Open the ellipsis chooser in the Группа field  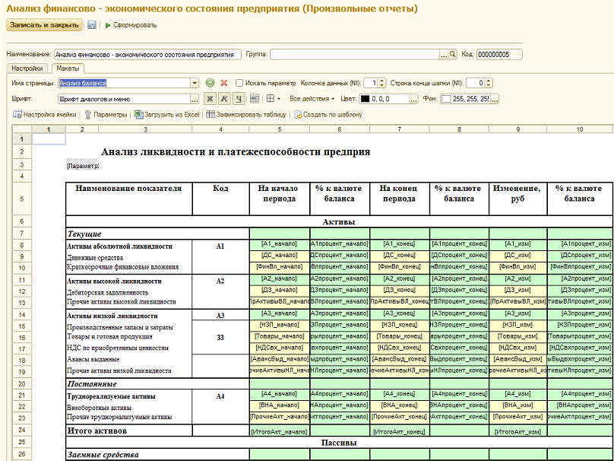pyautogui.click(x=444, y=55)
